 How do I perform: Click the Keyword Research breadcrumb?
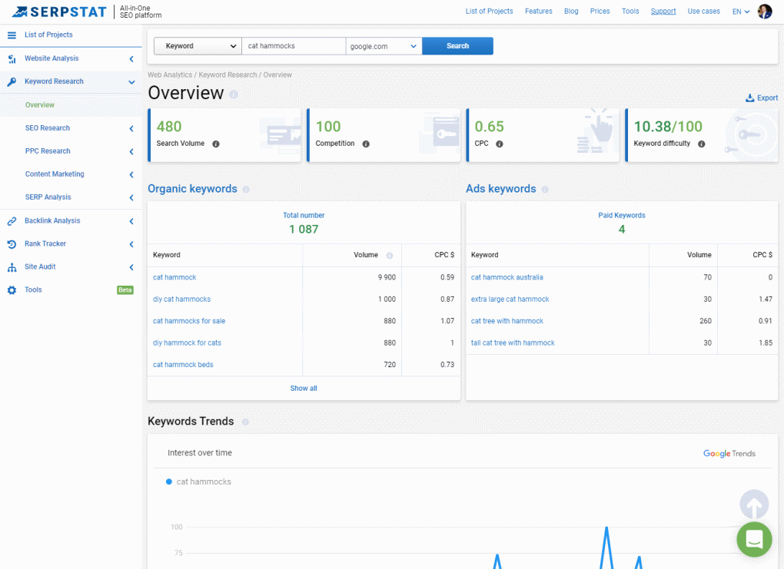pos(228,75)
